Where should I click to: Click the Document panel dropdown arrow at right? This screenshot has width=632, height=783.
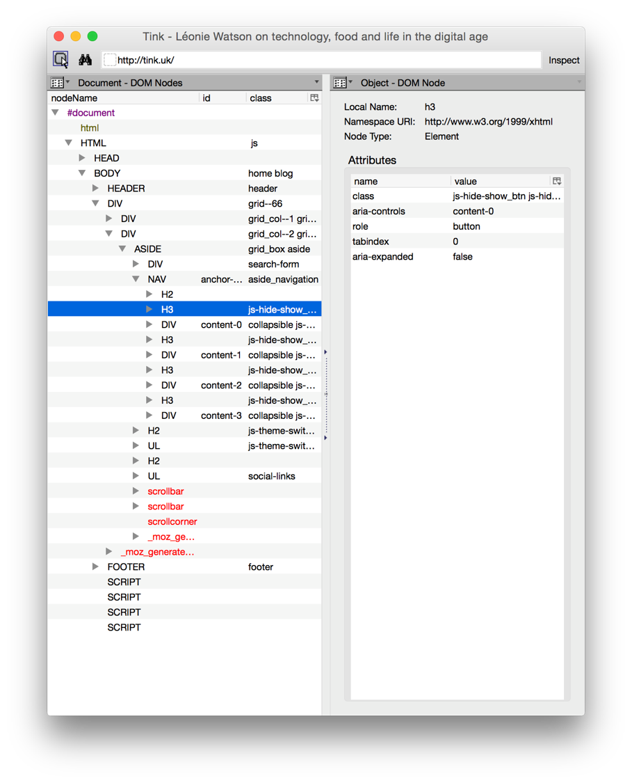pos(316,82)
